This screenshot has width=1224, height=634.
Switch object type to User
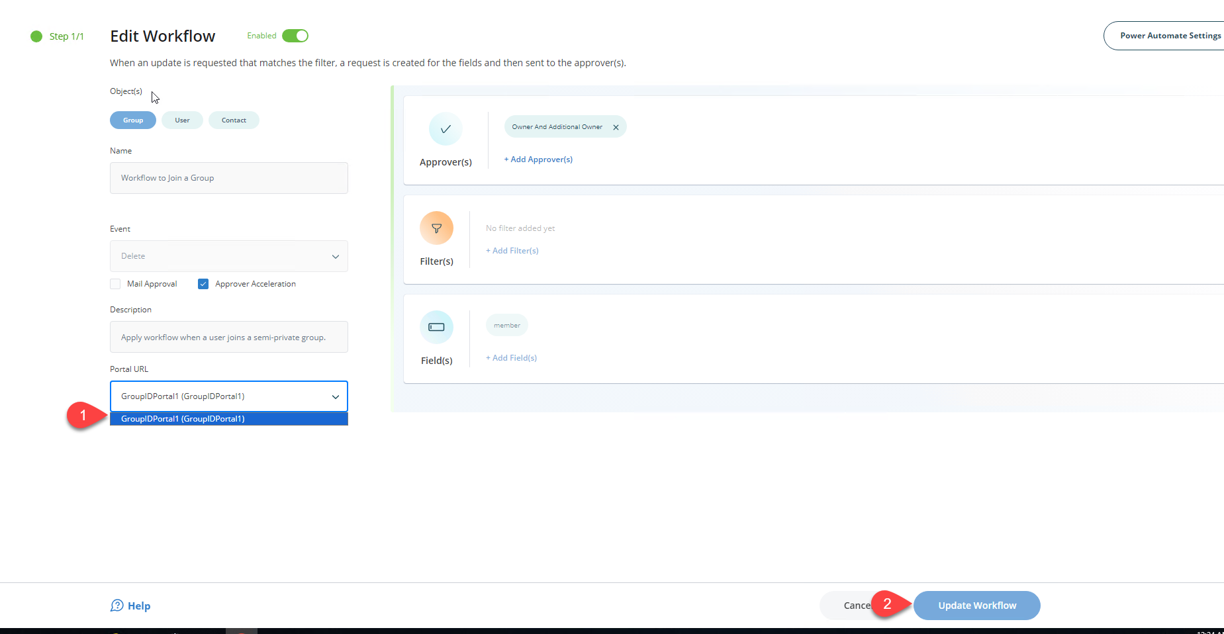181,120
